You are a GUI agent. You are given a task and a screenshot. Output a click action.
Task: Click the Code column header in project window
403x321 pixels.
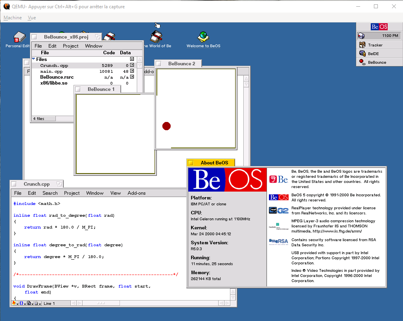click(x=109, y=52)
